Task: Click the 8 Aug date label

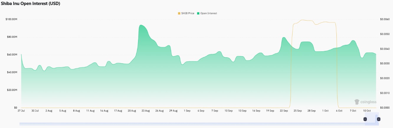Action: [x=76, y=111]
